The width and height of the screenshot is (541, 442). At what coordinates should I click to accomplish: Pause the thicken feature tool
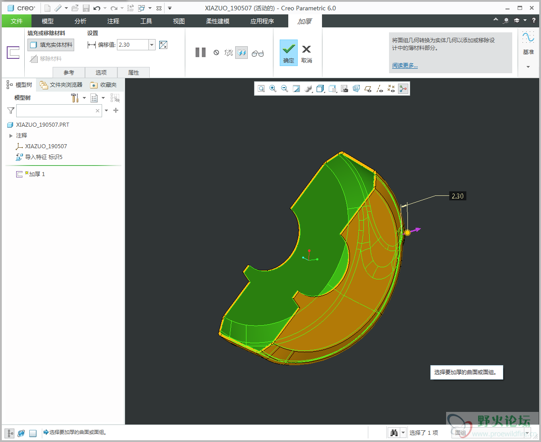click(201, 53)
